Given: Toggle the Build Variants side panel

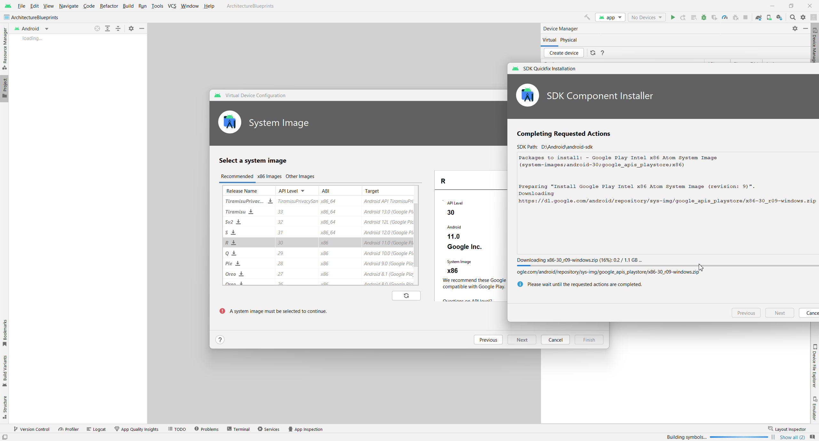Looking at the screenshot, I should pos(4,370).
